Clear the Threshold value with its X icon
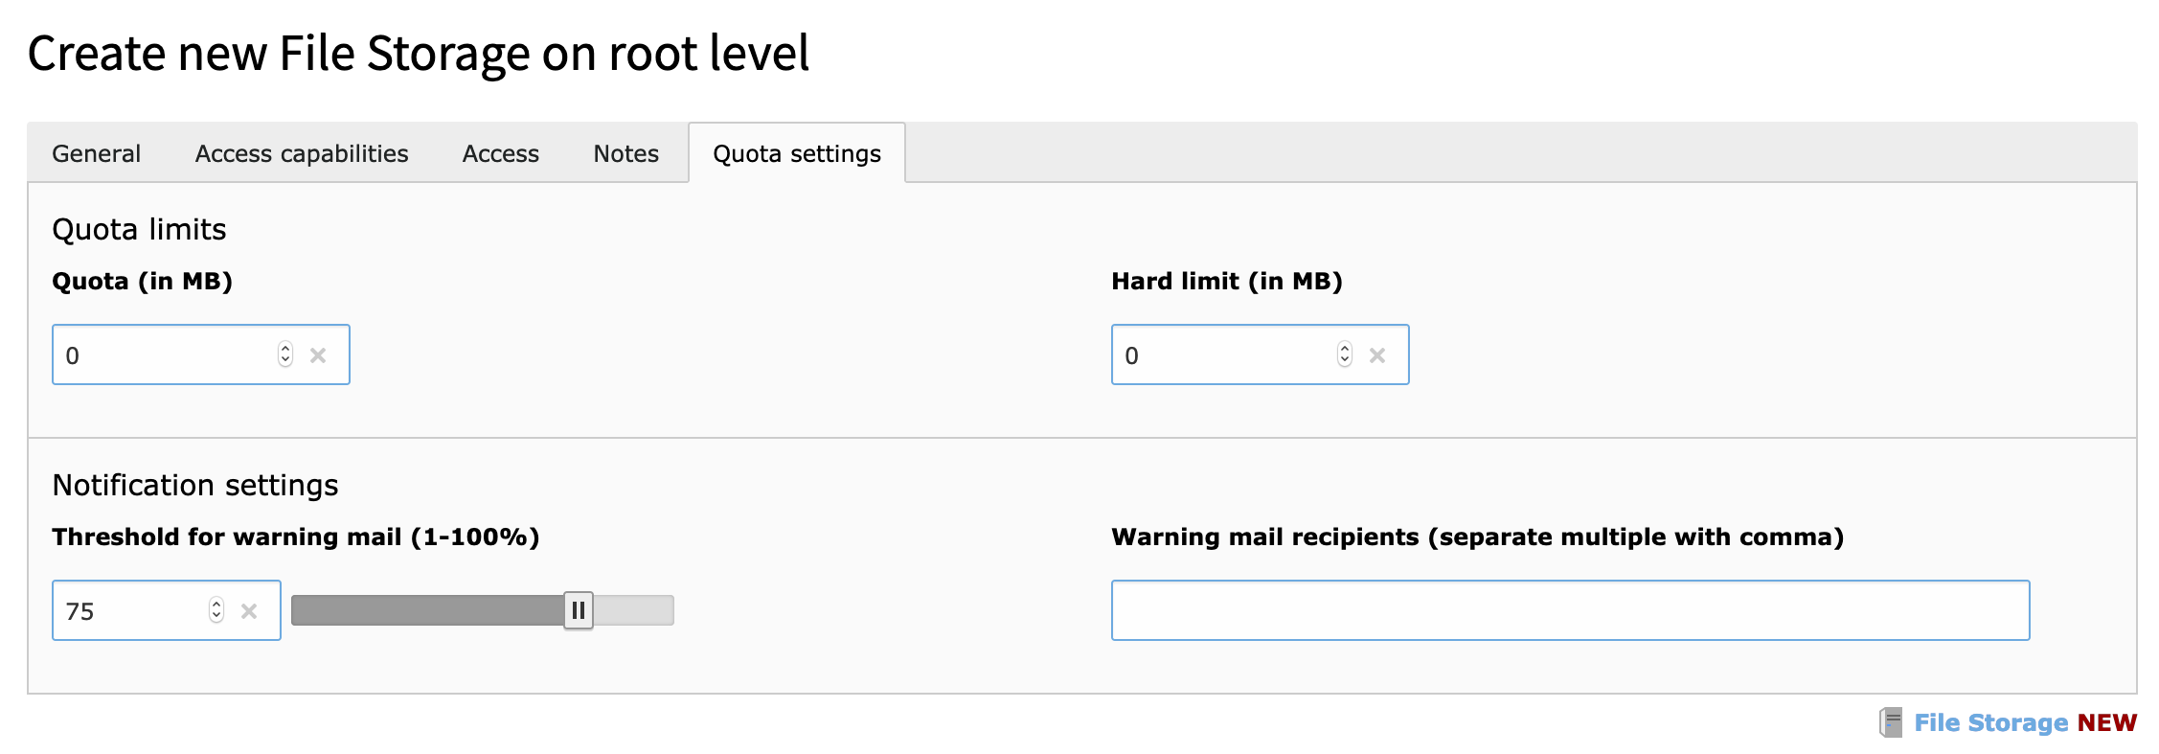Viewport: 2159px width, 754px height. (x=251, y=610)
